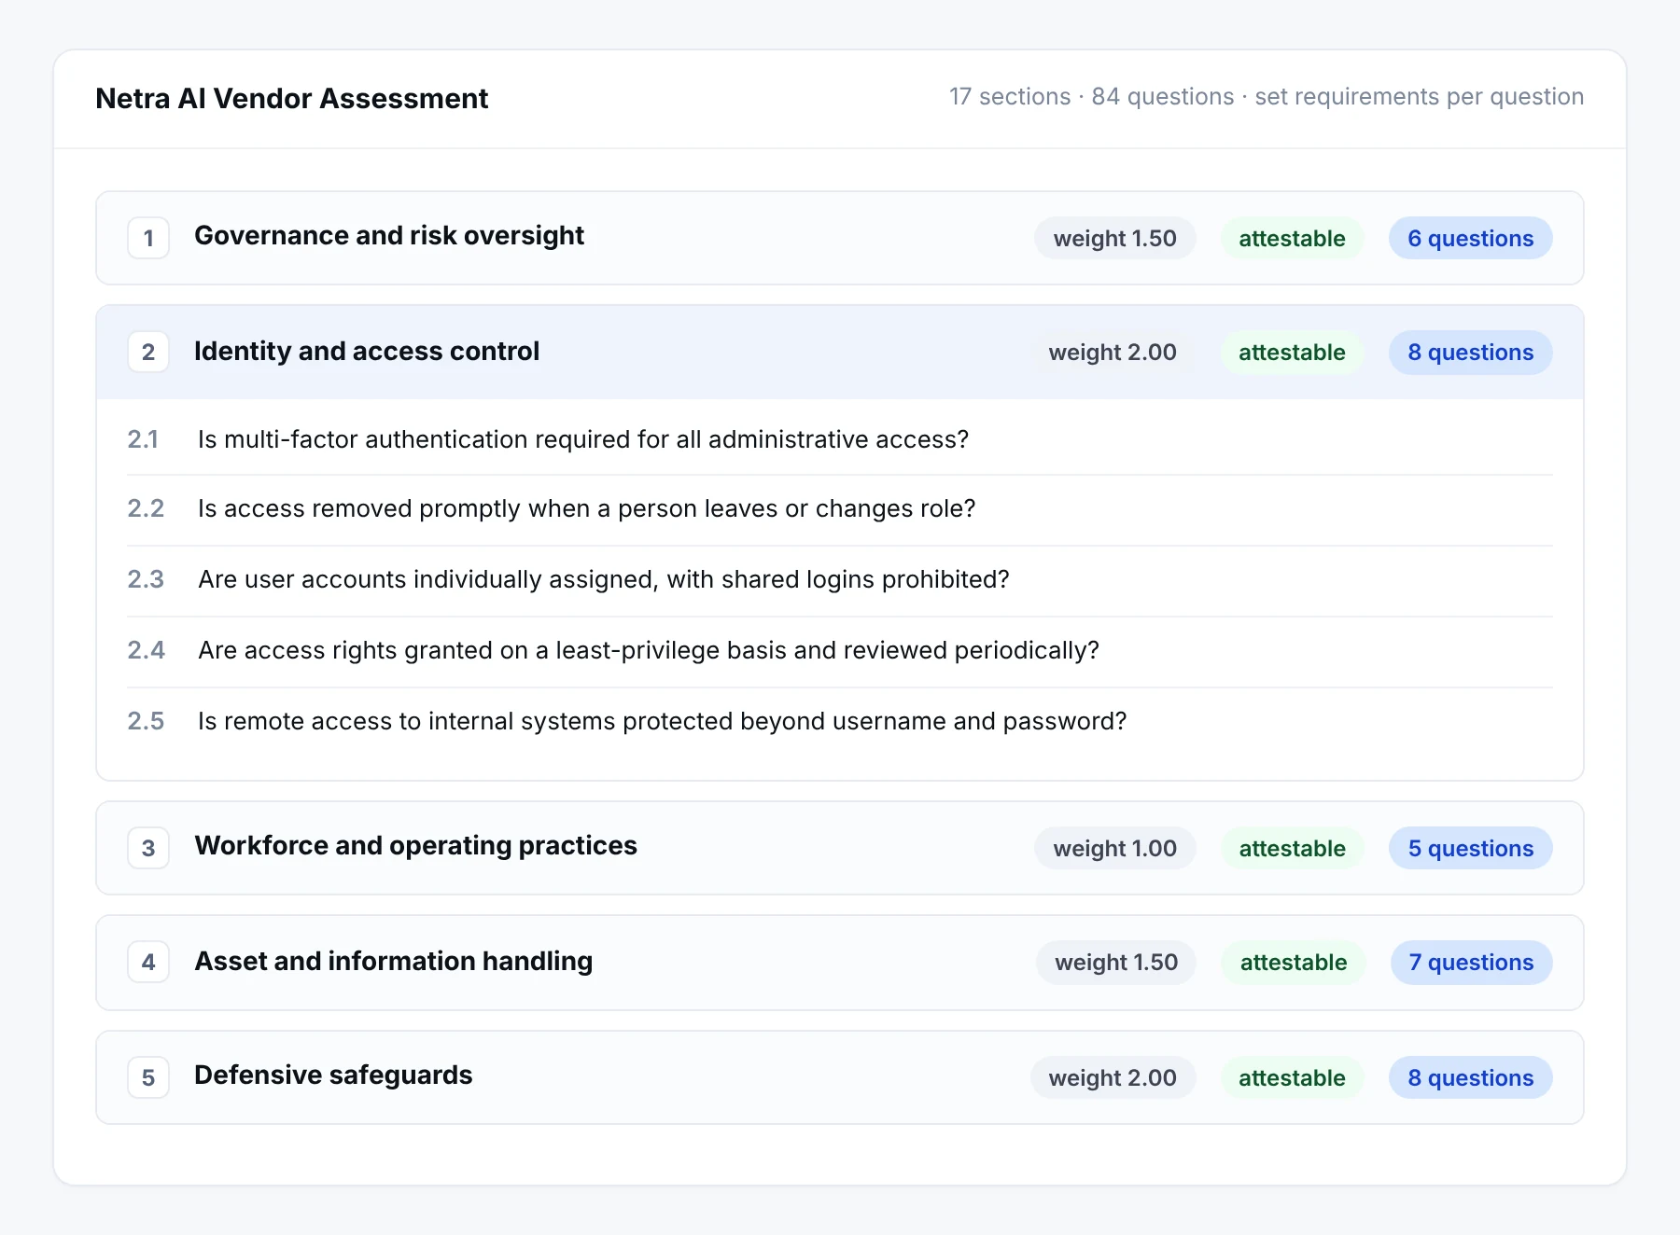Collapse the Identity and access control section
This screenshot has width=1680, height=1235.
point(839,352)
